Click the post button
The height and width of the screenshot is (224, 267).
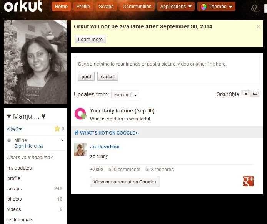click(86, 76)
